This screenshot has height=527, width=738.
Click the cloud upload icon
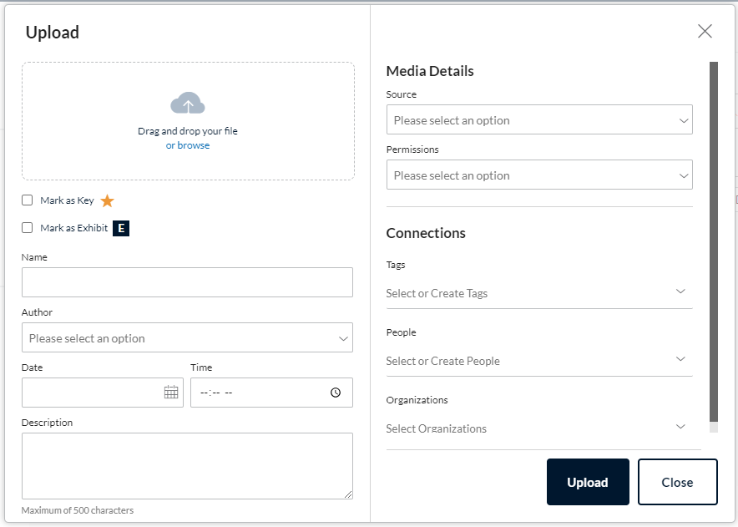pyautogui.click(x=188, y=103)
